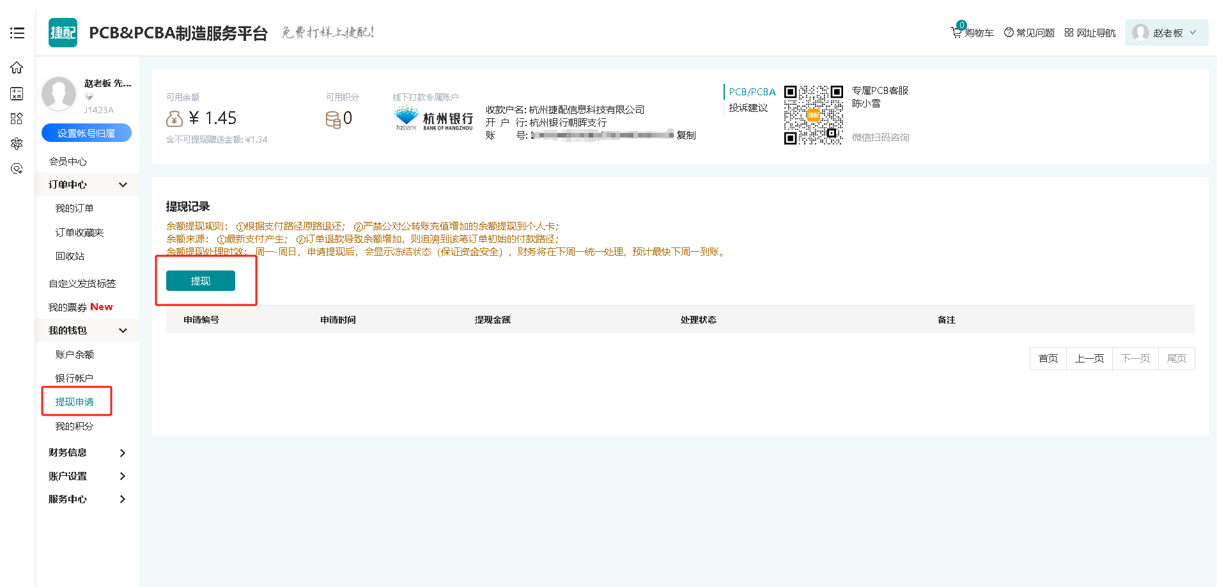The image size is (1217, 587).
Task: Open 常见问题 help link
Action: coord(1029,33)
